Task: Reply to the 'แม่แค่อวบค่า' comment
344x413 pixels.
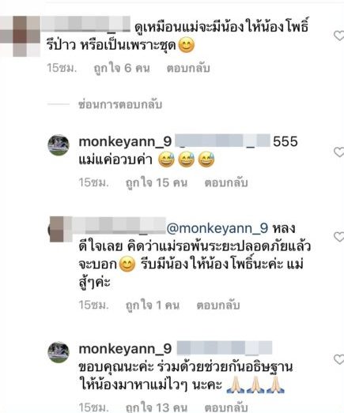Action: [x=226, y=182]
